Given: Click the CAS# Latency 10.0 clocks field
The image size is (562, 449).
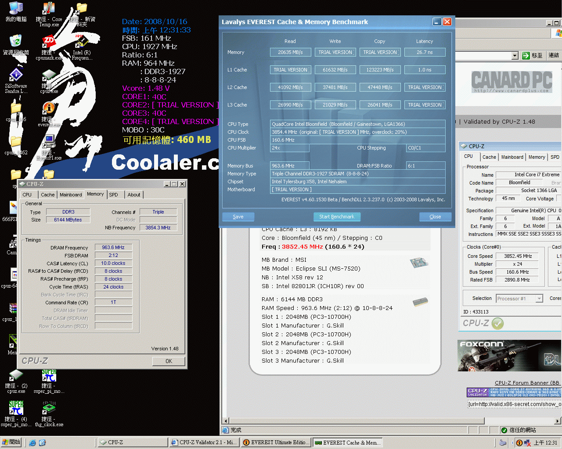Looking at the screenshot, I should 113,263.
